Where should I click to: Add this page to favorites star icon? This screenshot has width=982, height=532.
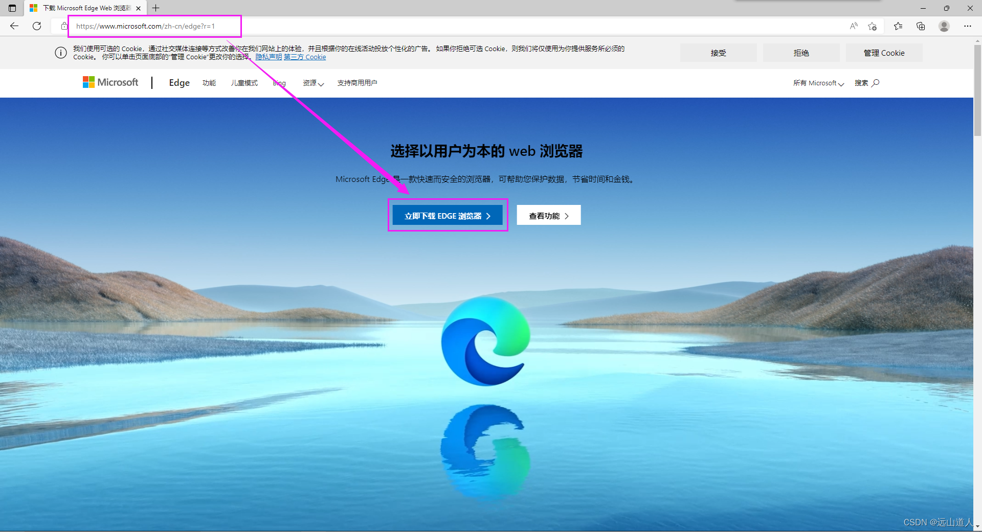click(873, 26)
